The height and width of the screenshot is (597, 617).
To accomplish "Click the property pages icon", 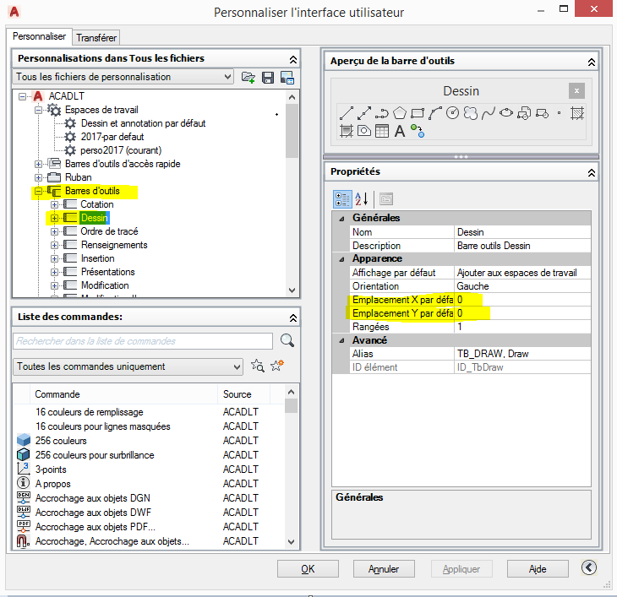I will click(x=386, y=199).
